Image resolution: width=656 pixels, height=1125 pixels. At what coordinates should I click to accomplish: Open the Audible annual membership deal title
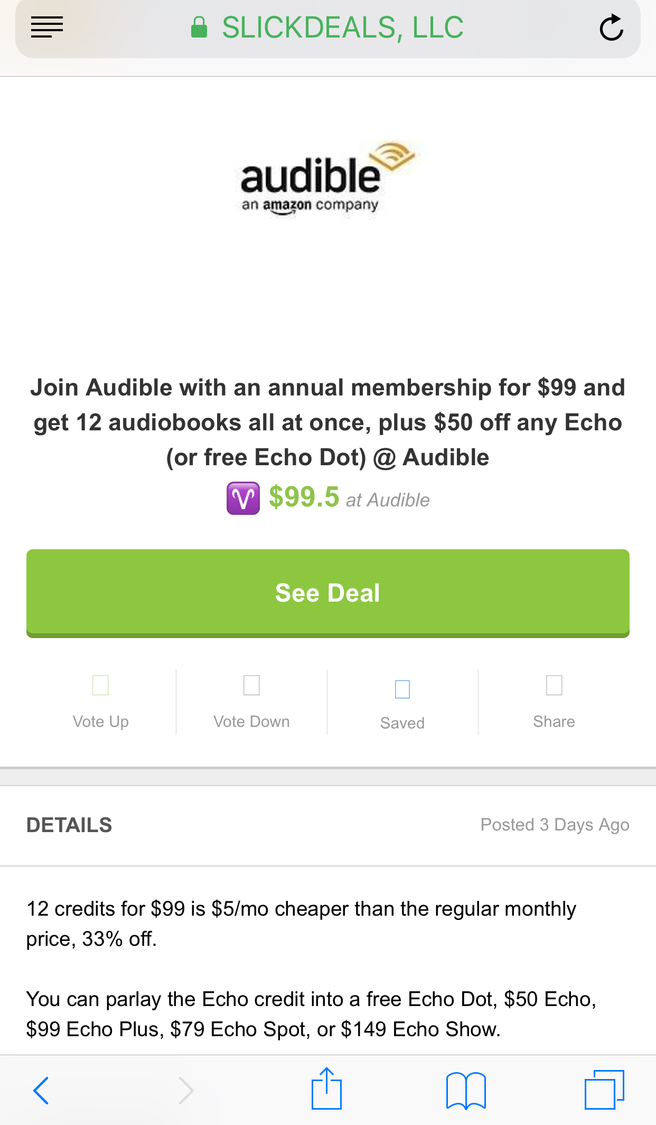point(327,422)
